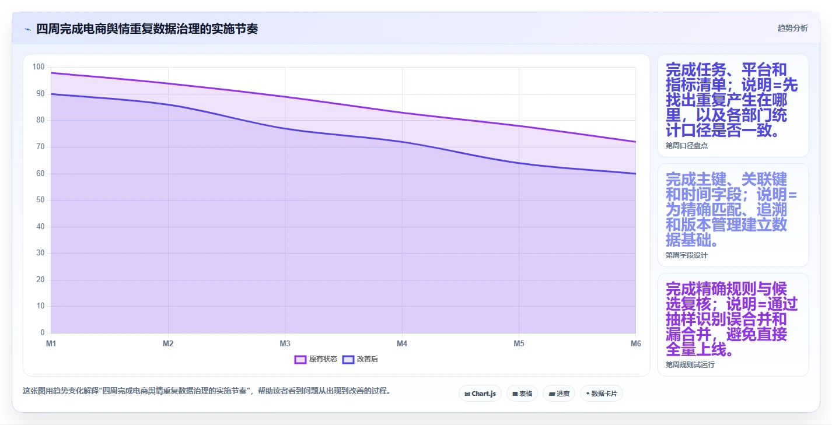Click the 进度 tag chip
The width and height of the screenshot is (832, 425).
pos(559,394)
